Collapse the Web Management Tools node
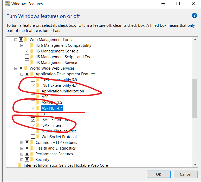201x182 pixels. pos(16,40)
